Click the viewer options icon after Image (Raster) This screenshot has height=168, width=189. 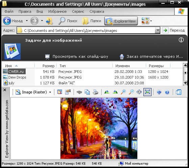60,92
